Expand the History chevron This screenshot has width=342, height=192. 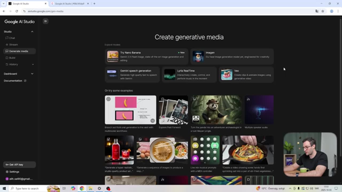coord(33,64)
